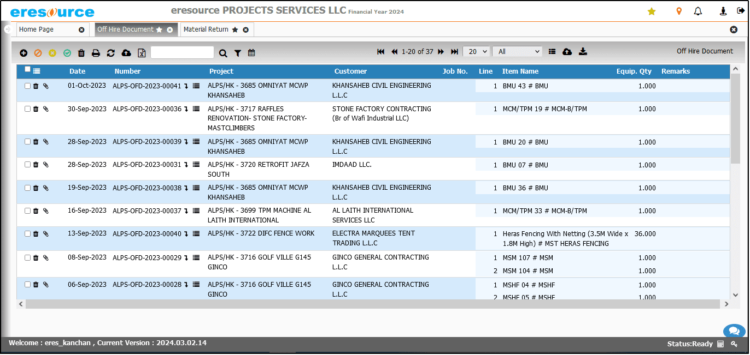Switch to the Material Return tab
Screen dimensions: 750x355
206,29
